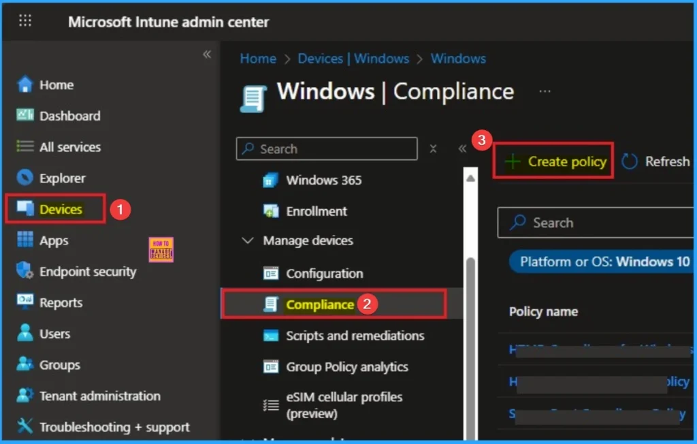Screen dimensions: 697x444
Task: Click the Explorer compass icon
Action: (25, 178)
